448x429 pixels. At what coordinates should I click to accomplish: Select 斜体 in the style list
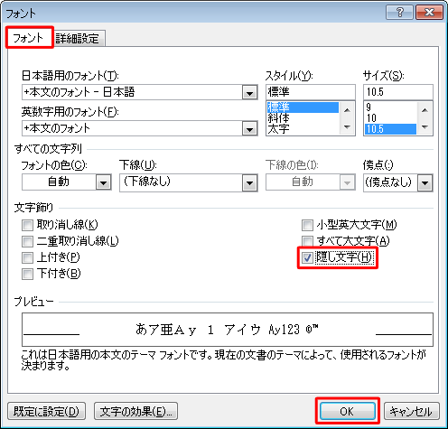point(303,118)
